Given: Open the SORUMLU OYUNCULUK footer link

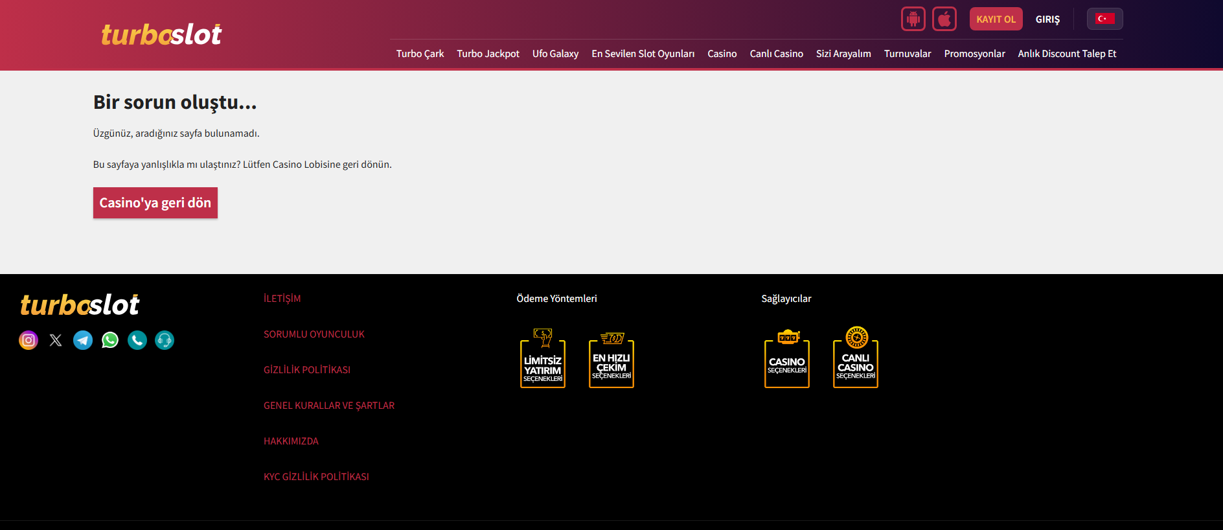Looking at the screenshot, I should (x=314, y=334).
